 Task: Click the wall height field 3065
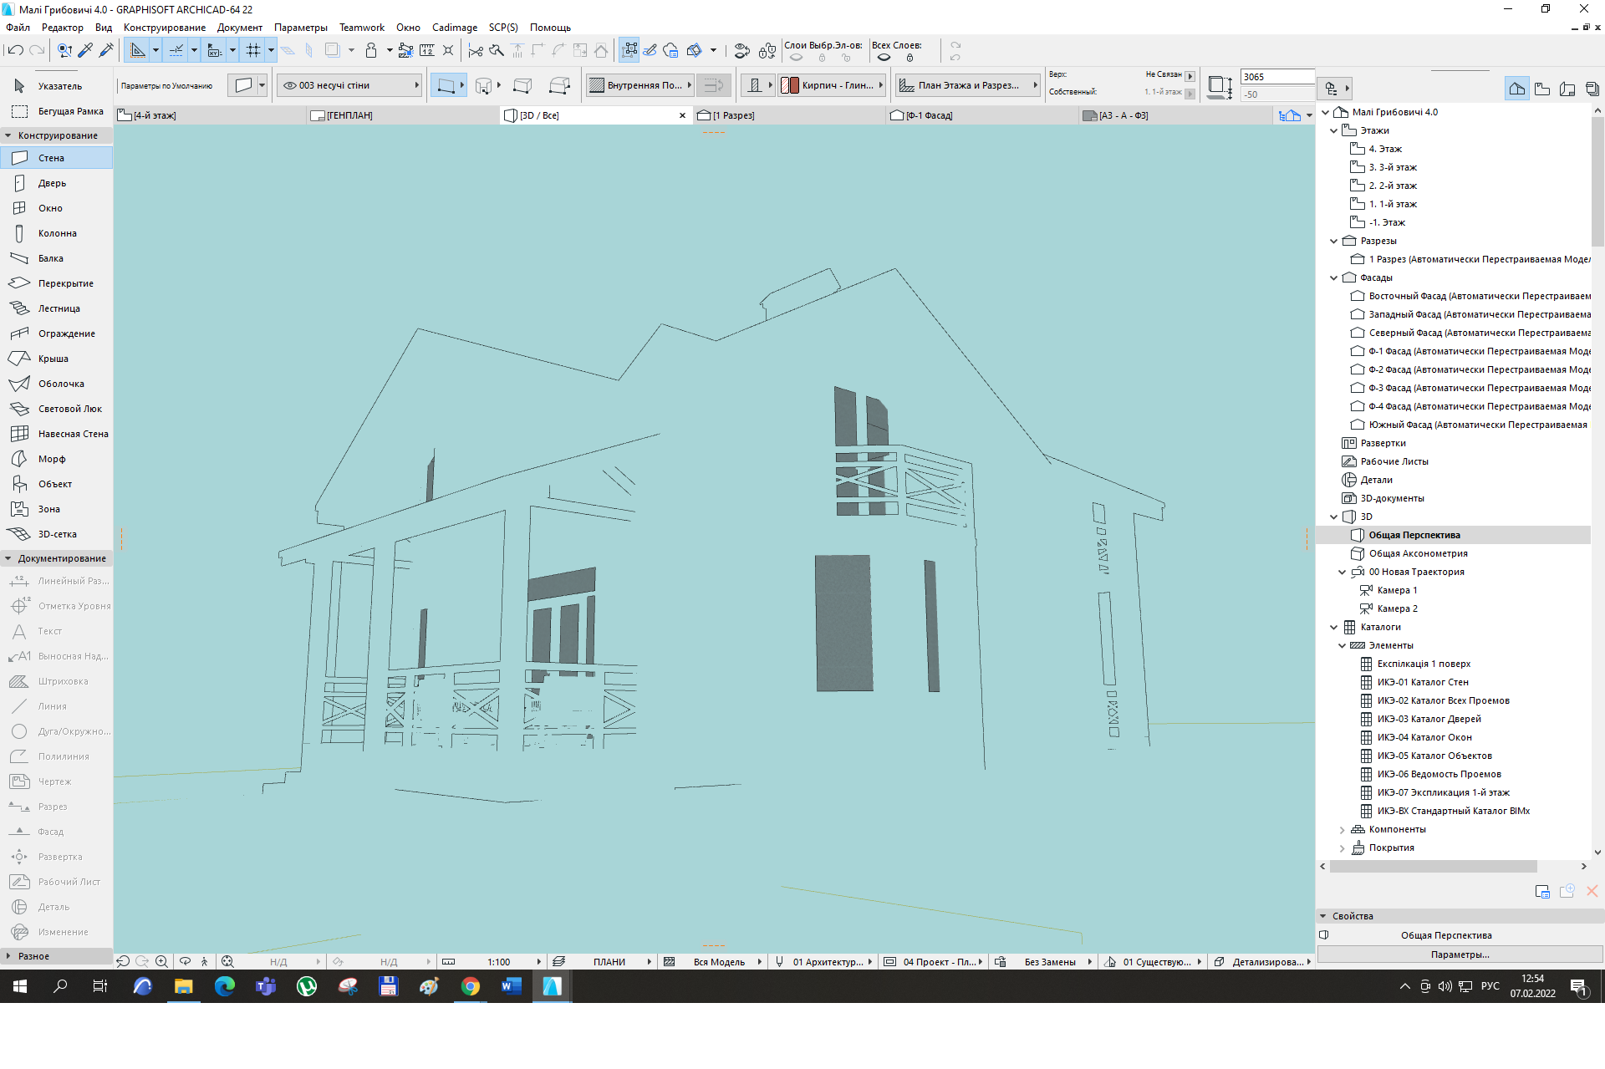(x=1276, y=77)
